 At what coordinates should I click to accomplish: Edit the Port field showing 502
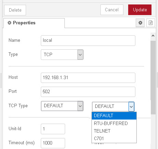(x=88, y=92)
